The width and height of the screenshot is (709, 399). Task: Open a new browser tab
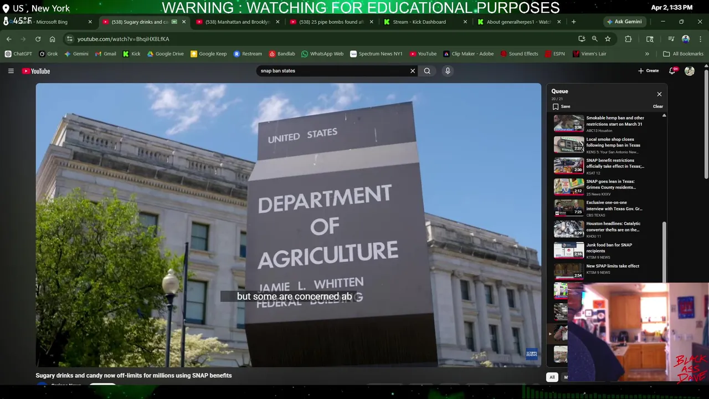pyautogui.click(x=574, y=22)
